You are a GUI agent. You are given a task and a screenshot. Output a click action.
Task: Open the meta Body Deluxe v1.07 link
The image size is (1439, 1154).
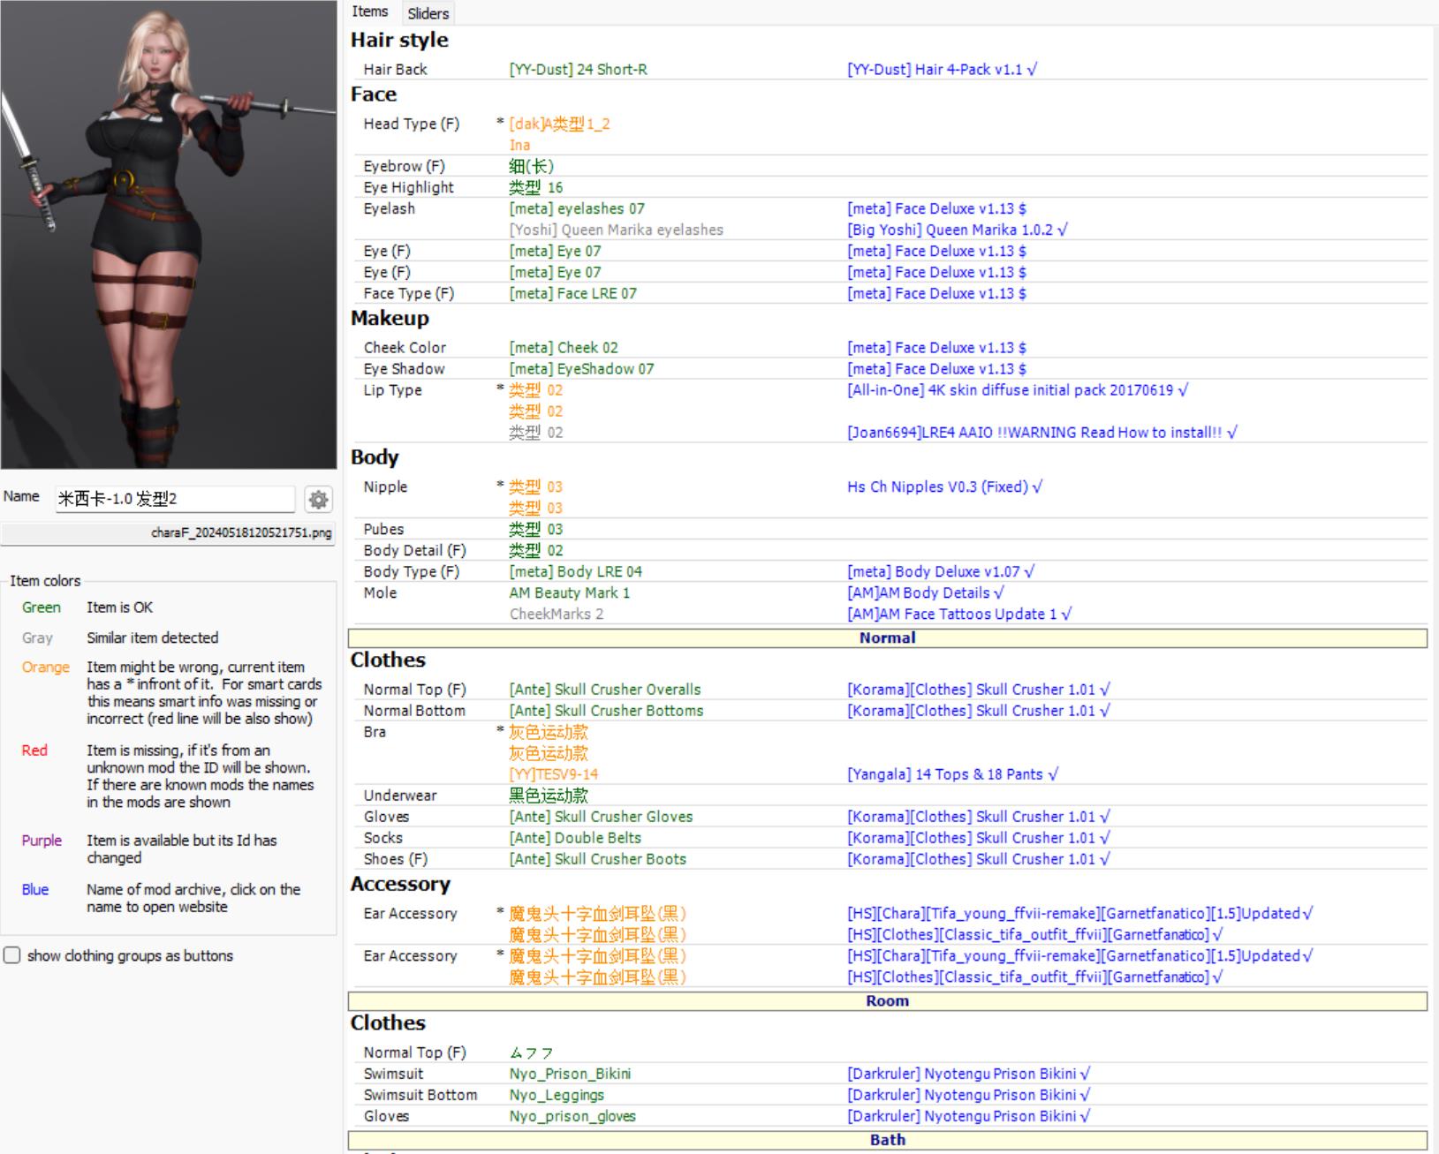pos(940,571)
